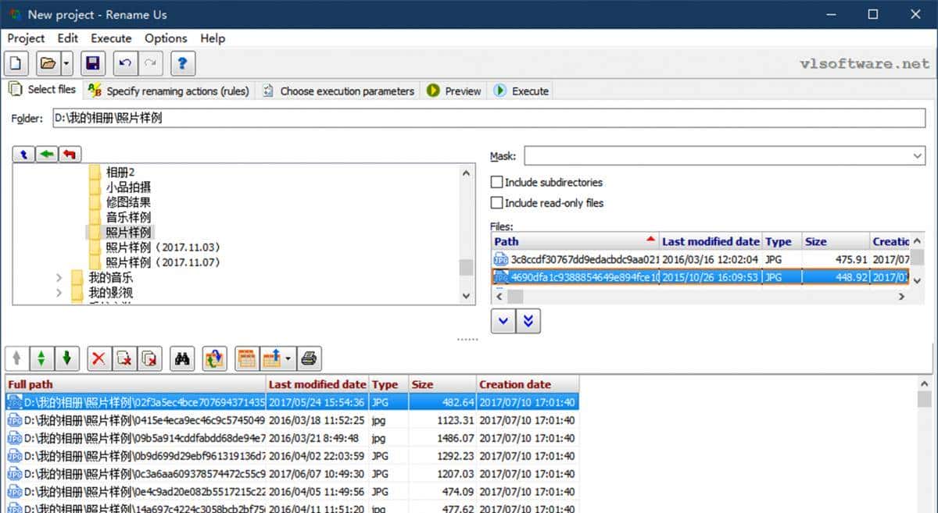Remove selected file using the red X icon

tap(98, 358)
